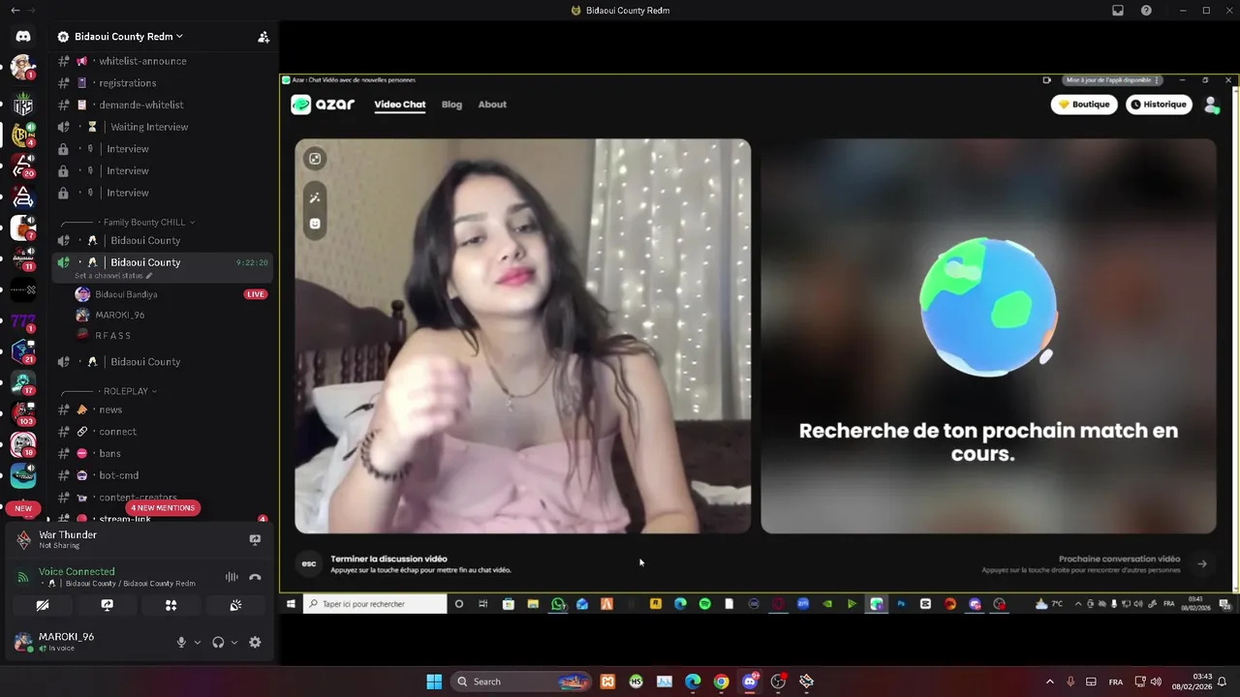This screenshot has width=1240, height=697.
Task: Click next conversation arrow in Azar
Action: [x=1202, y=563]
